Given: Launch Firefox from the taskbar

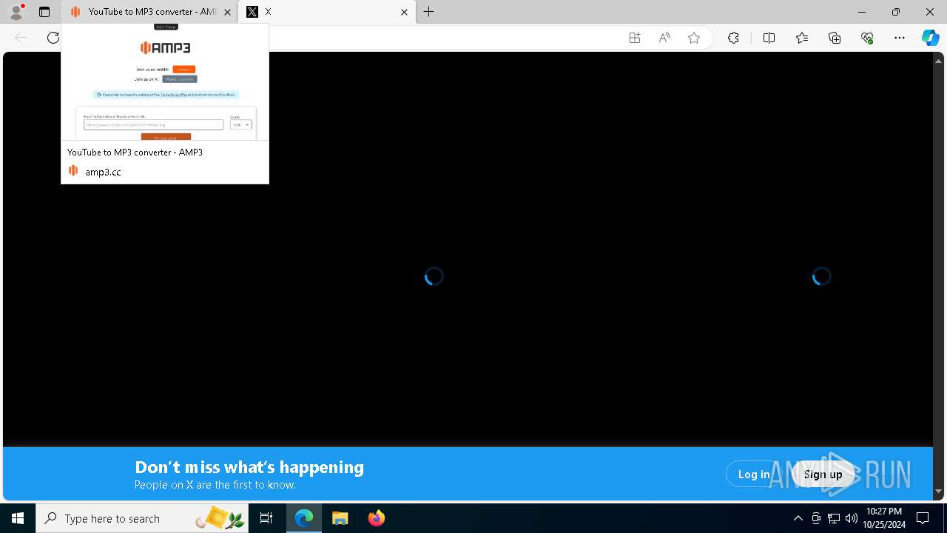Looking at the screenshot, I should 376,518.
